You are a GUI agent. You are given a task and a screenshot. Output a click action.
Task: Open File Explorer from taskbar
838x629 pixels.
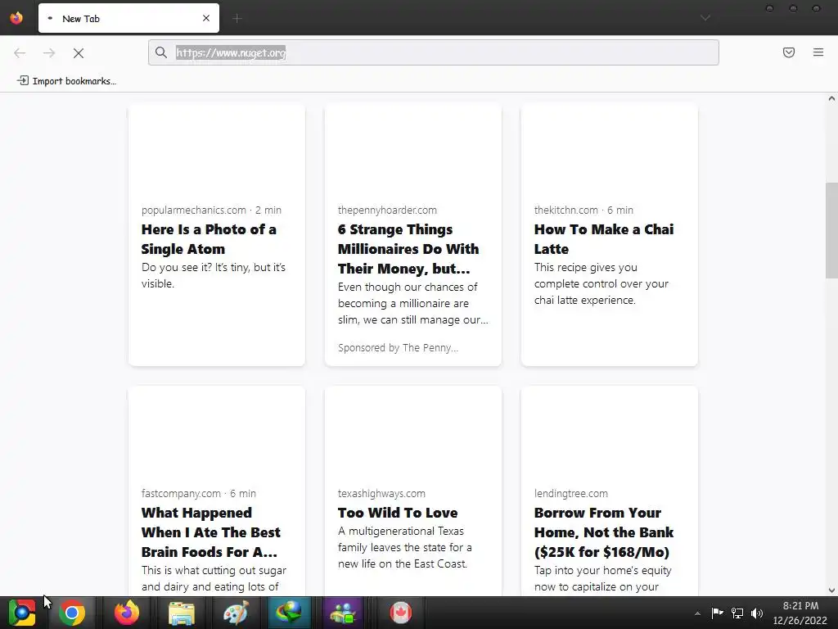coord(182,613)
